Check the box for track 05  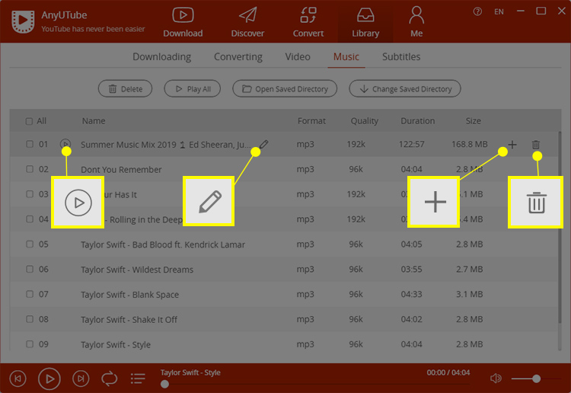click(30, 244)
